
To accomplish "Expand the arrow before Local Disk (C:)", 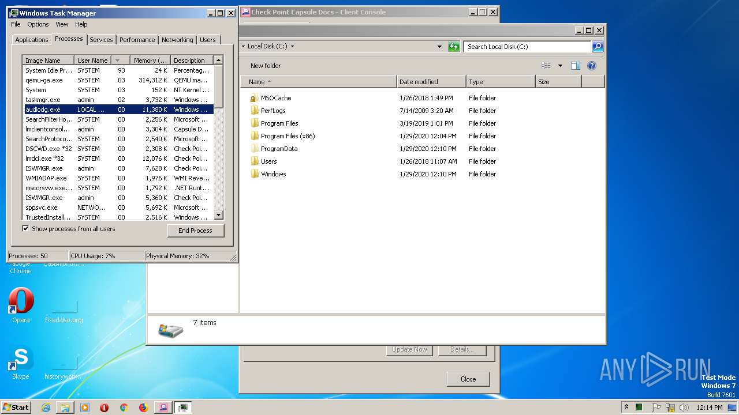I will pyautogui.click(x=243, y=47).
